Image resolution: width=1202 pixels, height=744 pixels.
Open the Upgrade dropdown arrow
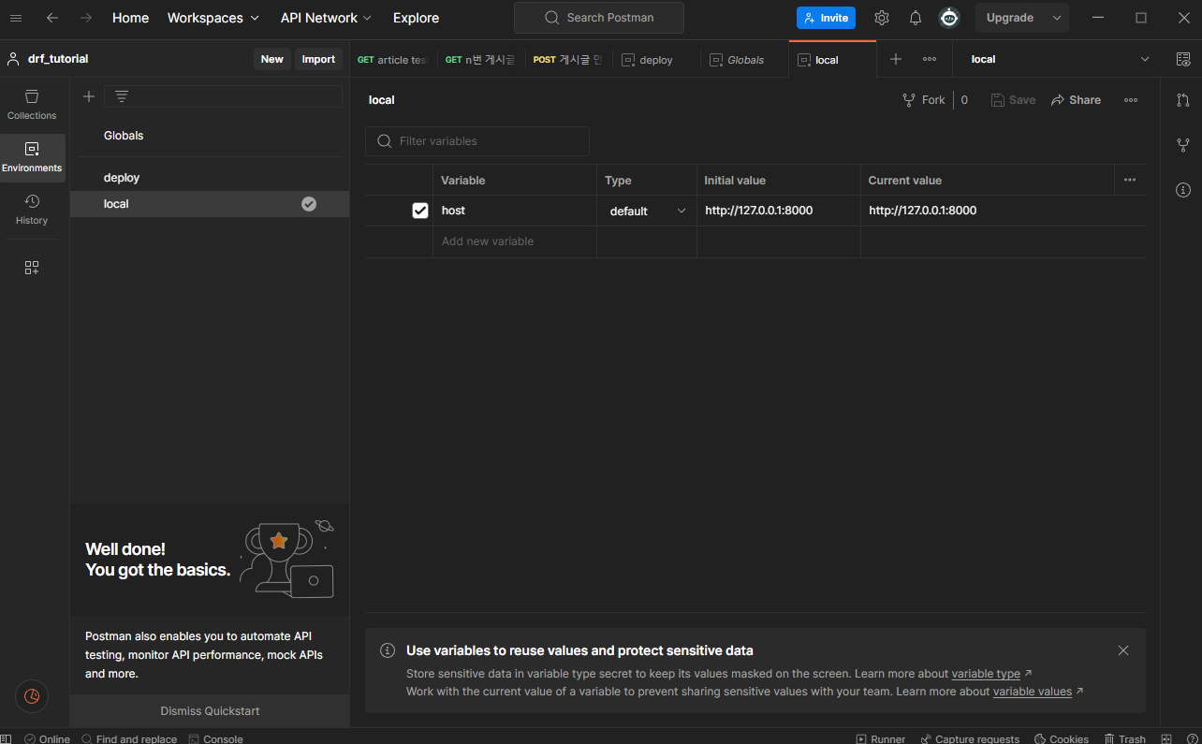(x=1057, y=18)
